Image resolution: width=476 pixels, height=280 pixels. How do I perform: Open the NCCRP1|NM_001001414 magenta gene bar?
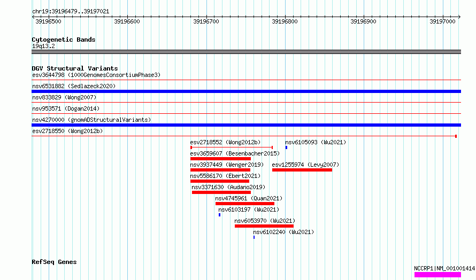click(437, 275)
